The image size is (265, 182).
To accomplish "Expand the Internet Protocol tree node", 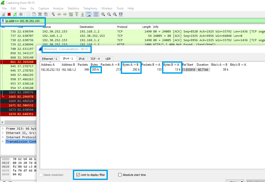I will coord(3,137).
